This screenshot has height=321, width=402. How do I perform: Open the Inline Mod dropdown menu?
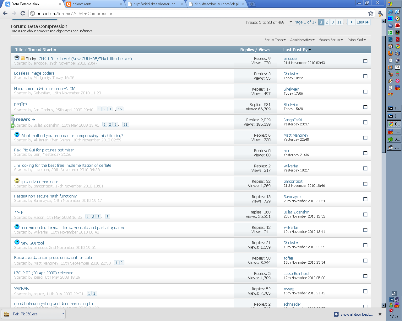pyautogui.click(x=356, y=40)
